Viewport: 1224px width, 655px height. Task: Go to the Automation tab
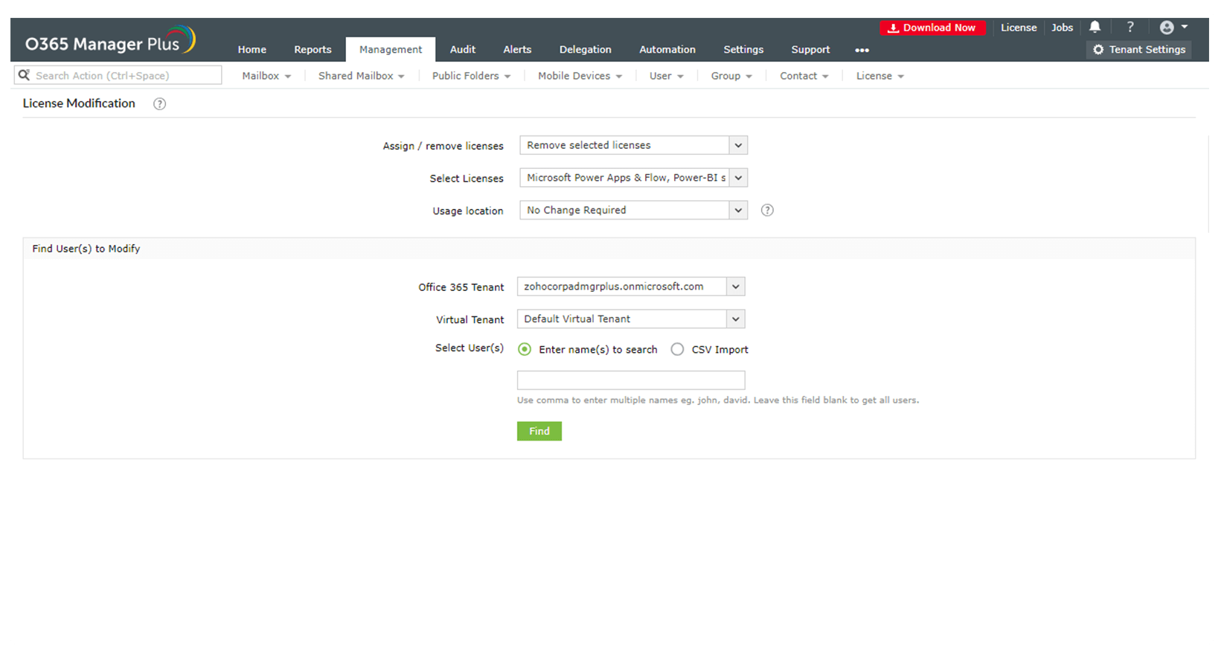667,49
